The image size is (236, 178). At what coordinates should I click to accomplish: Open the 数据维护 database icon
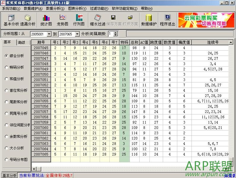(149, 20)
